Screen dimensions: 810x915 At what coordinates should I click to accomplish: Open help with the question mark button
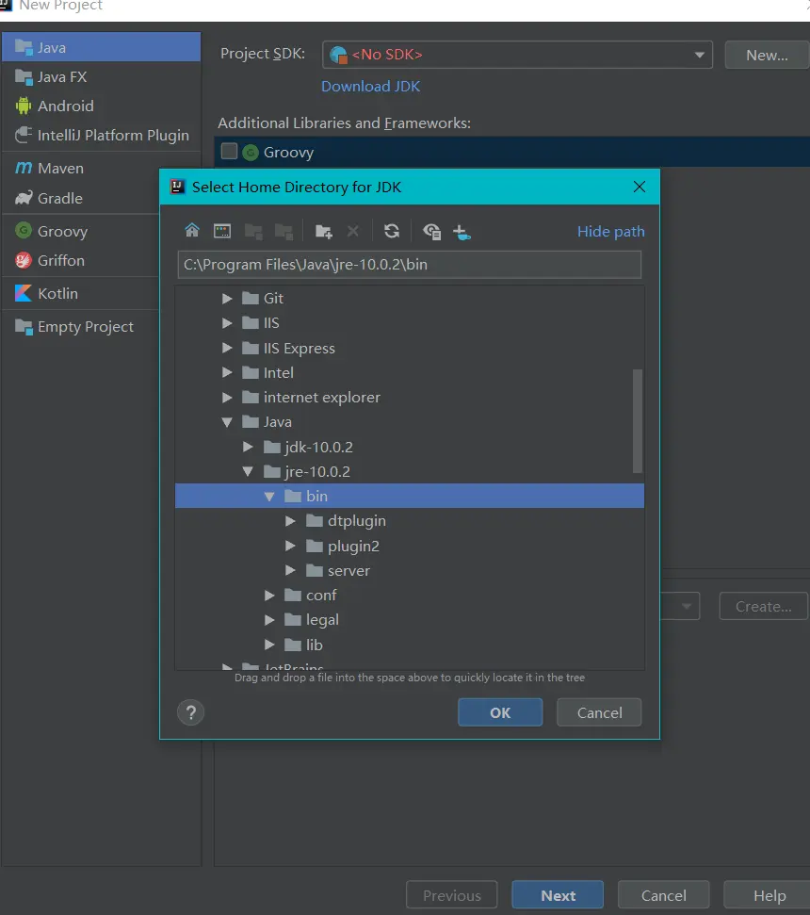point(190,712)
